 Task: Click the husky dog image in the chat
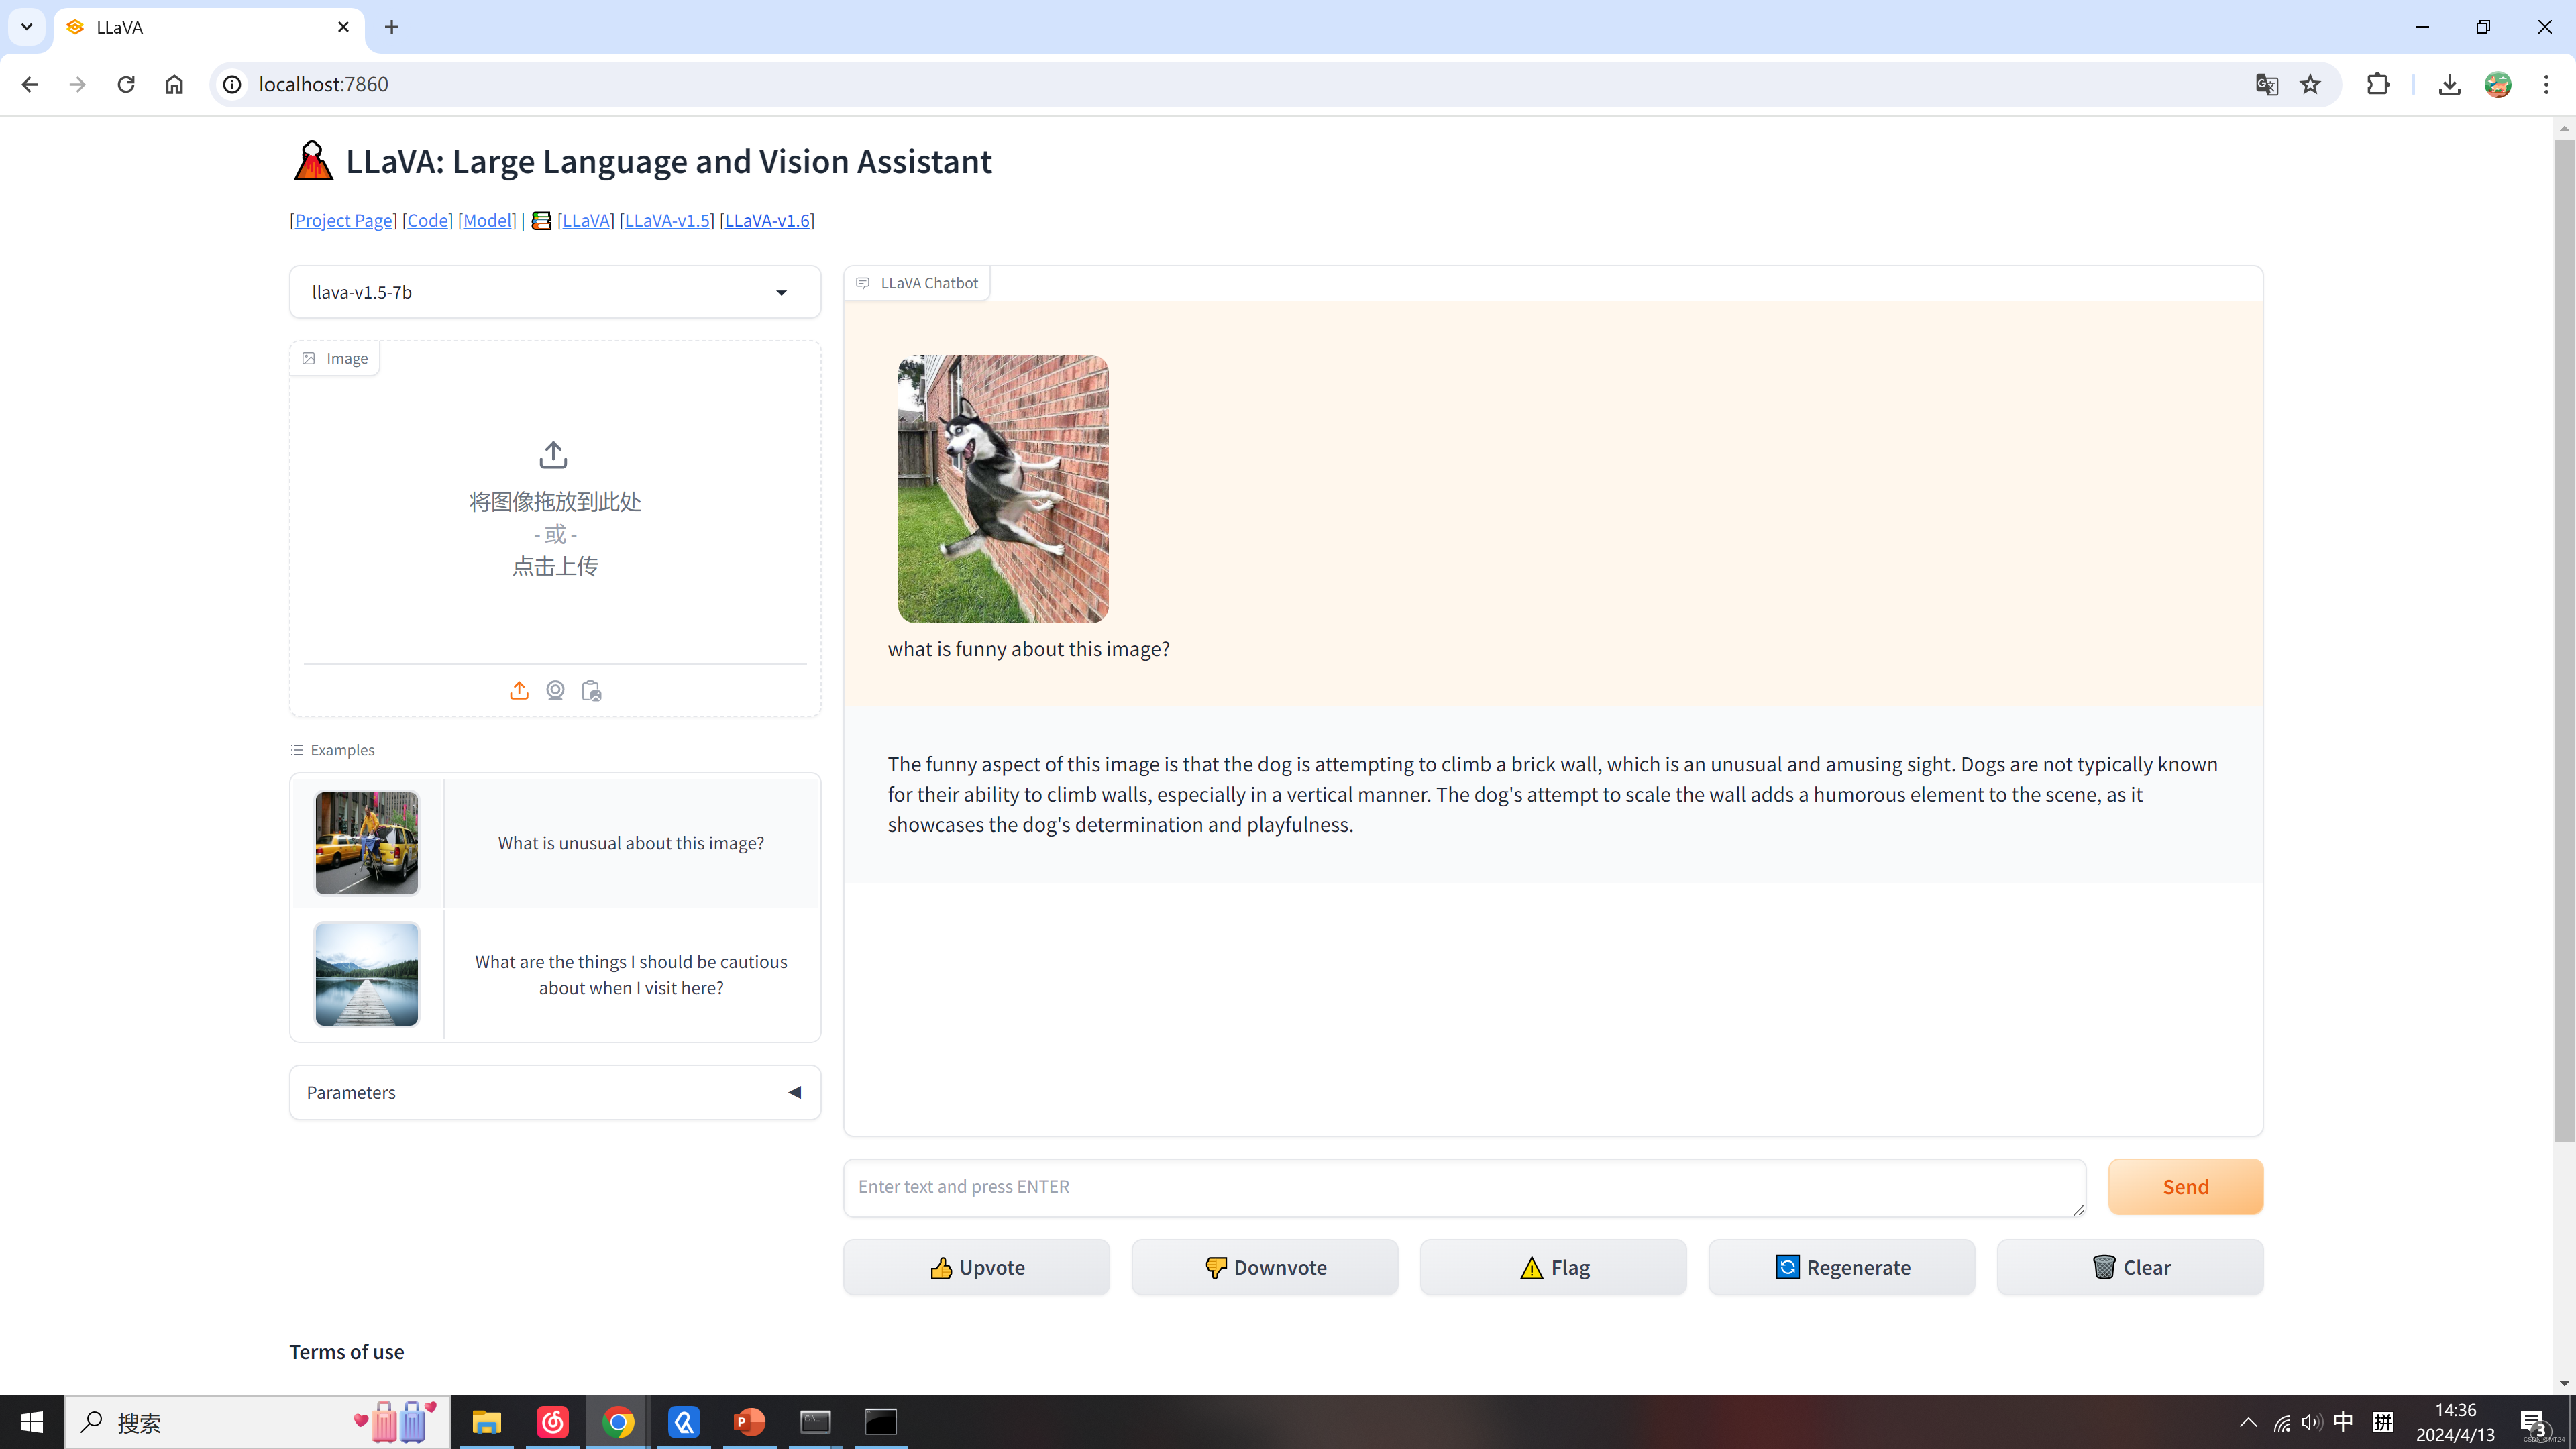tap(1003, 489)
